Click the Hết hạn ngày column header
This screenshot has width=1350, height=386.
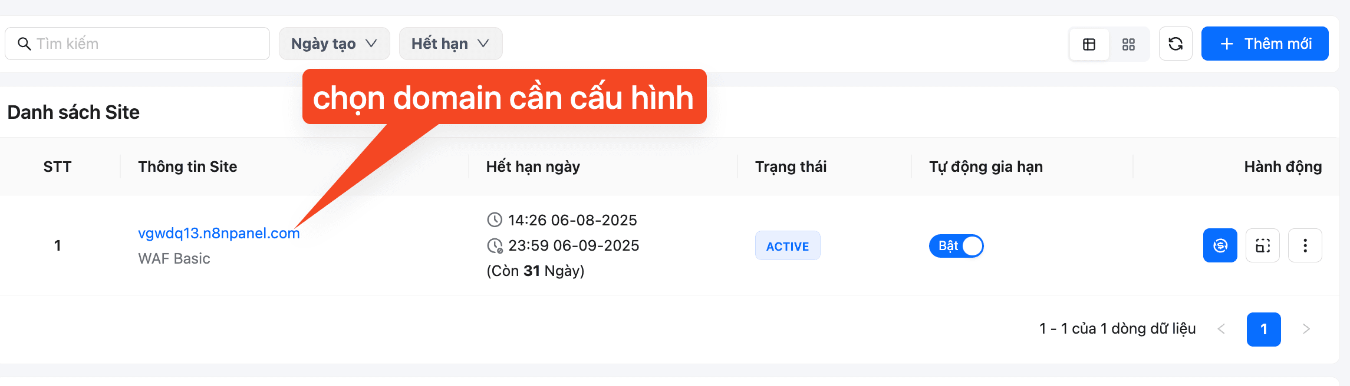click(x=533, y=167)
